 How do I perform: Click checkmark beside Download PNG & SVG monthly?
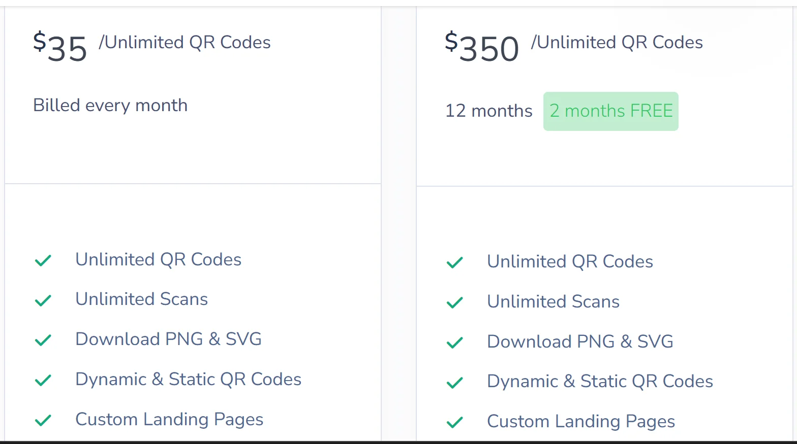(x=43, y=340)
